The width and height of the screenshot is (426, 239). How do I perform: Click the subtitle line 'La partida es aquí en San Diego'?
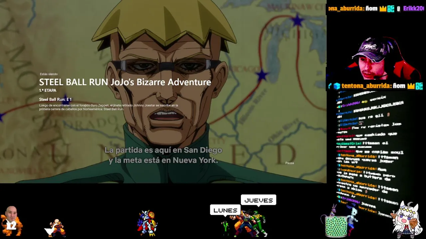(x=163, y=150)
